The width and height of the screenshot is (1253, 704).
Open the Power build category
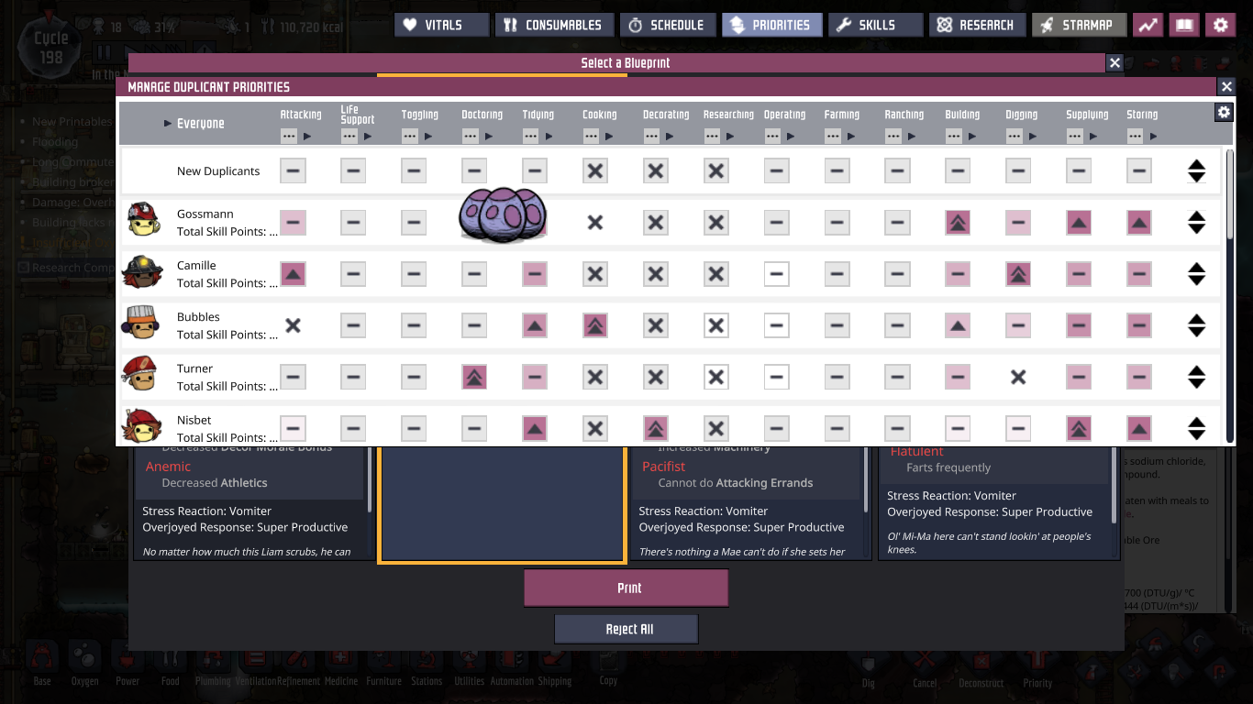[128, 664]
